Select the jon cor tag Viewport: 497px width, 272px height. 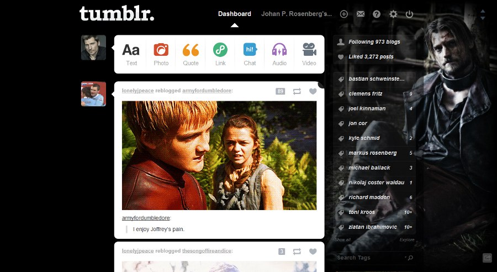[x=374, y=123]
